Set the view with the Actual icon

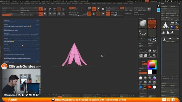click(54, 14)
